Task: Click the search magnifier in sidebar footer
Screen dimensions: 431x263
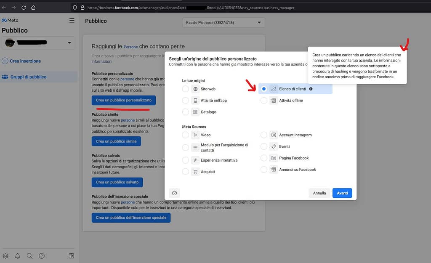Action: pyautogui.click(x=30, y=256)
